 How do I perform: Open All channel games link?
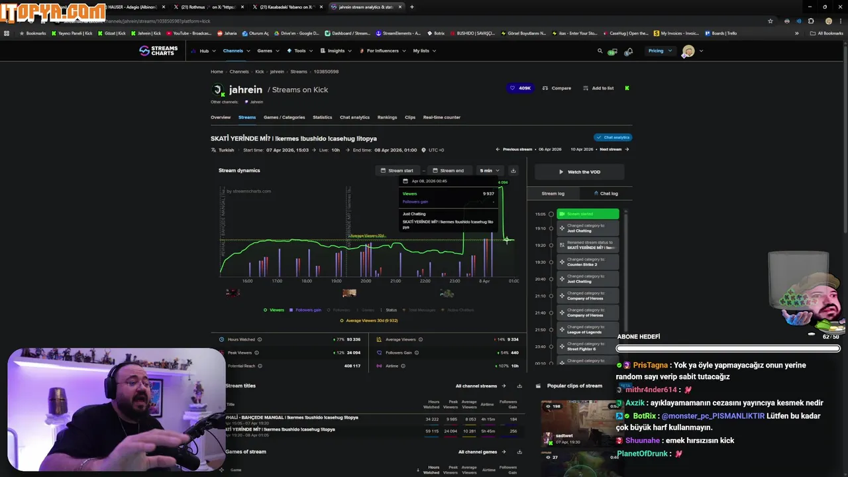coord(482,452)
